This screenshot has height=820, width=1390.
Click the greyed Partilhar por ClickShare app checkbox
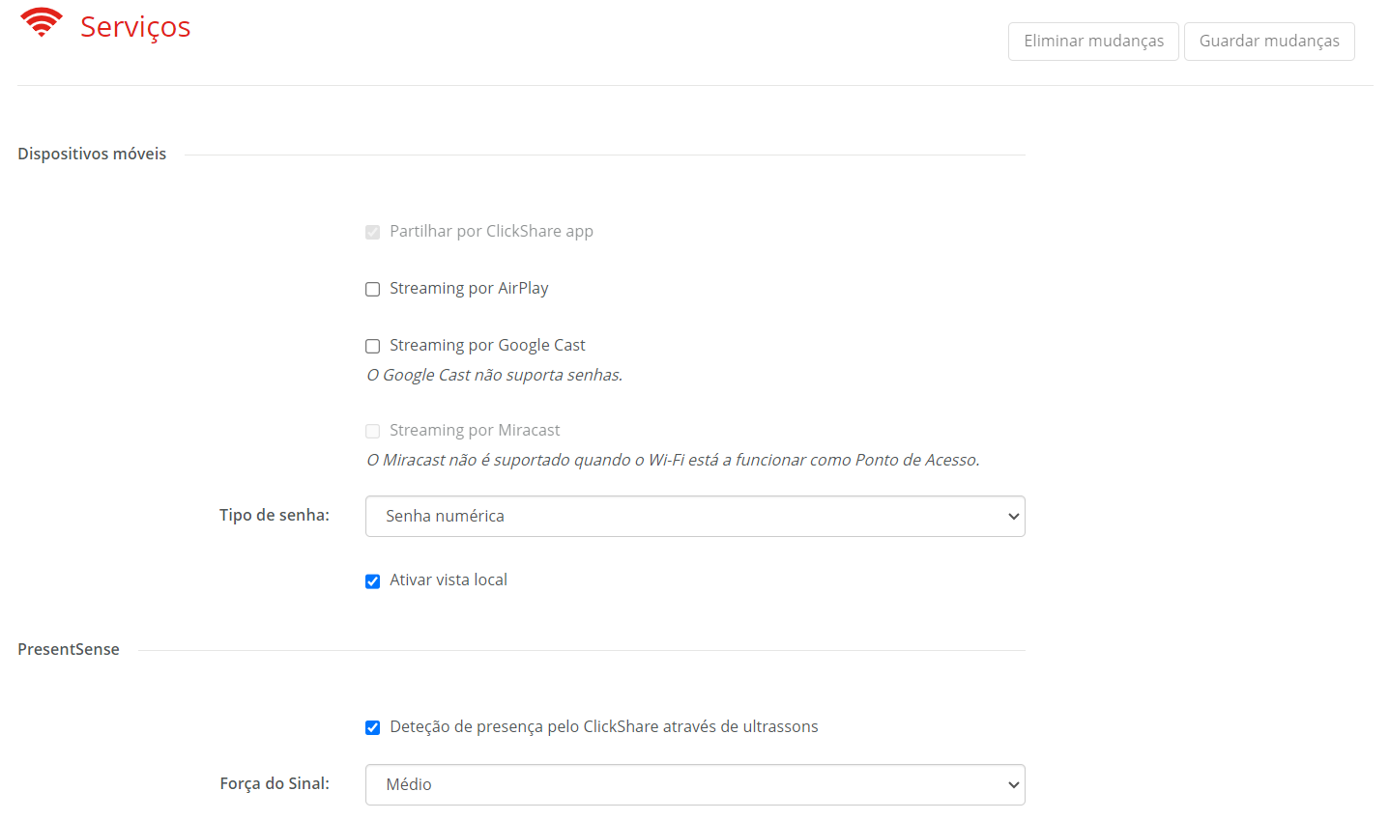click(372, 233)
